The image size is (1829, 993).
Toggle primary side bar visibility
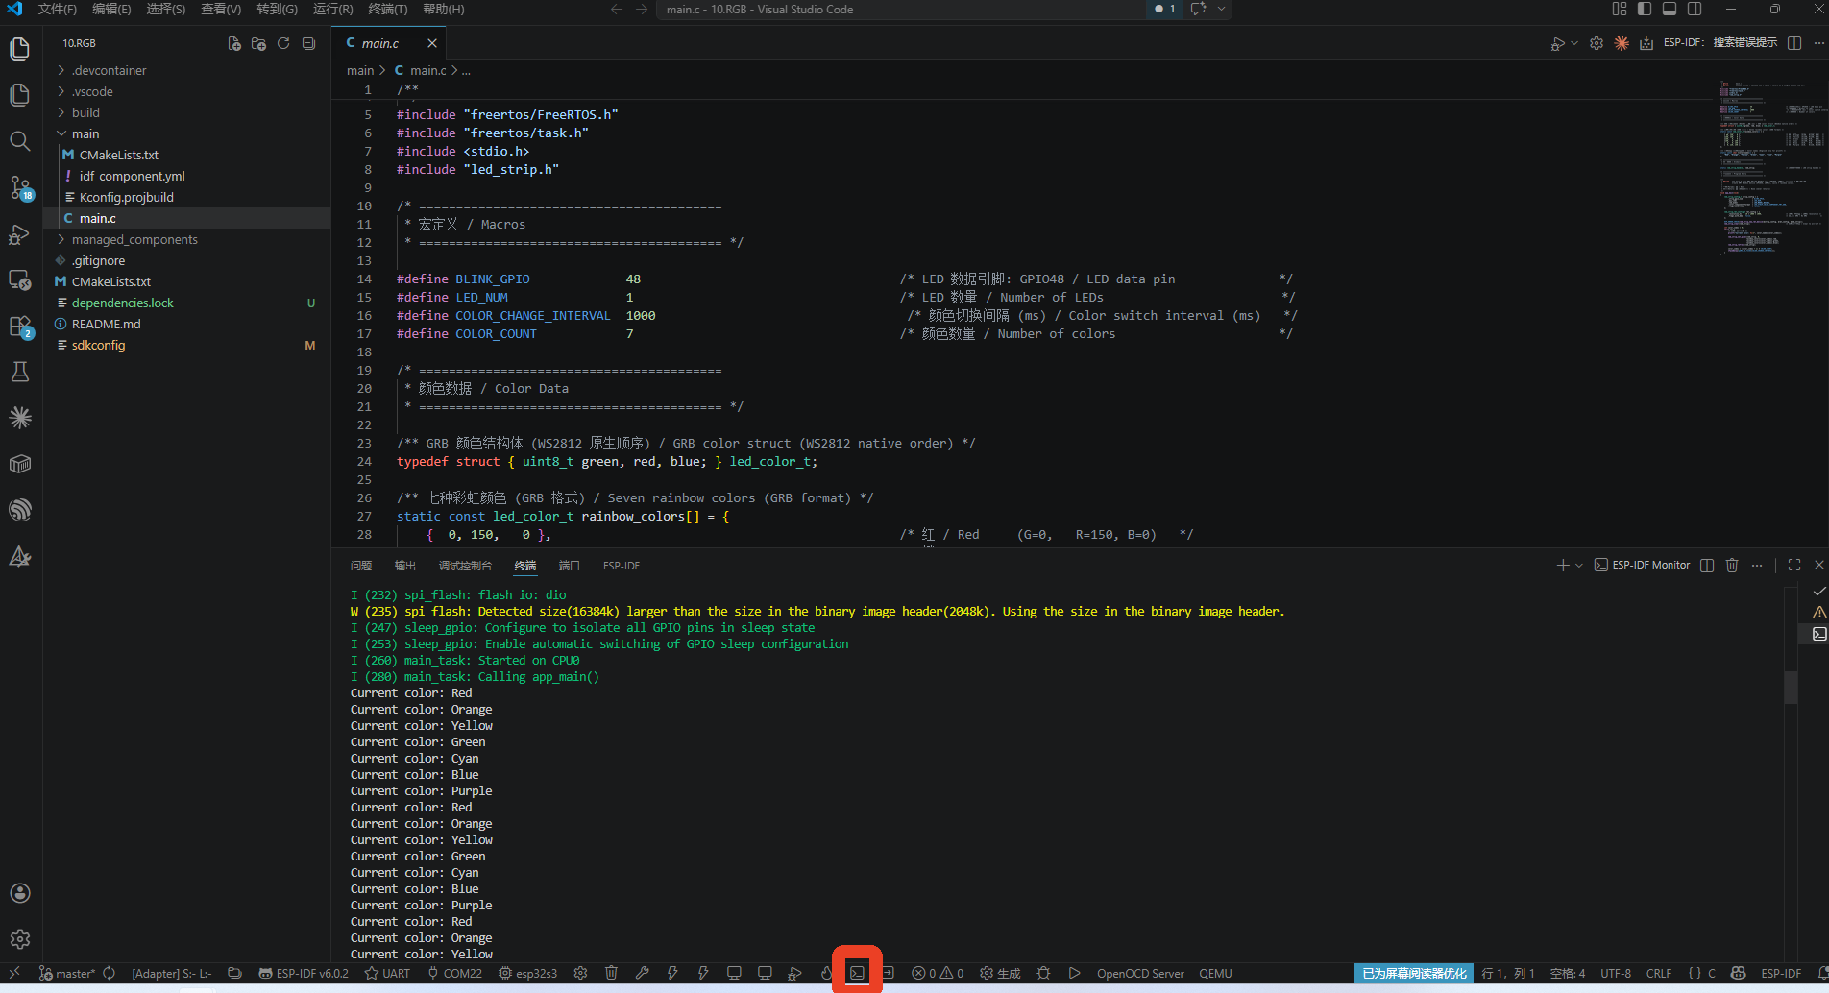click(x=1645, y=9)
